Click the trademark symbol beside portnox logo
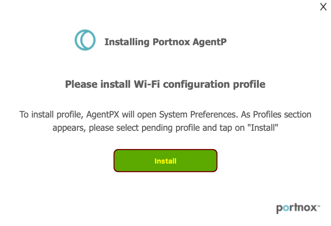The image size is (331, 226). click(319, 206)
